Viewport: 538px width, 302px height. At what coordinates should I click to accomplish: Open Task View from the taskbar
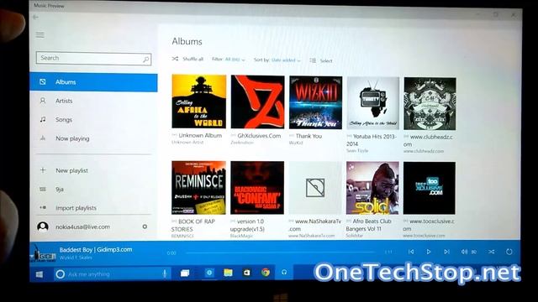(x=185, y=273)
